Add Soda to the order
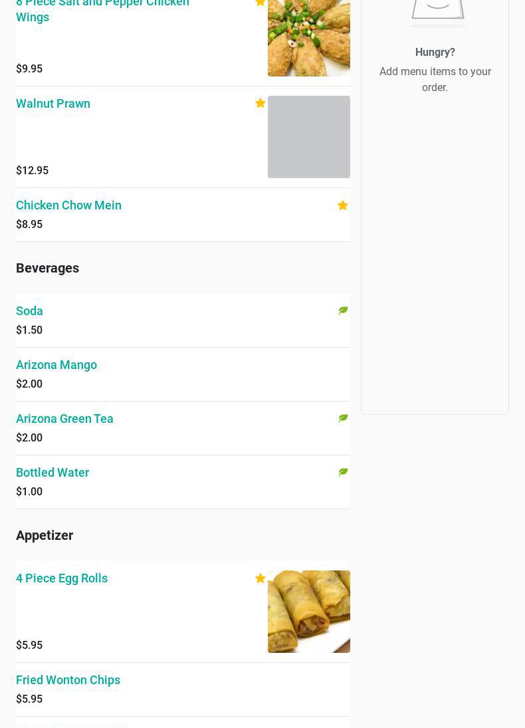 (x=29, y=311)
